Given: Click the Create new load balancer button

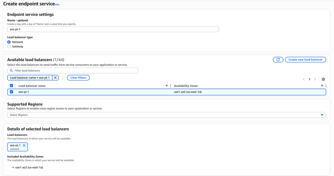Looking at the screenshot, I should point(305,60).
